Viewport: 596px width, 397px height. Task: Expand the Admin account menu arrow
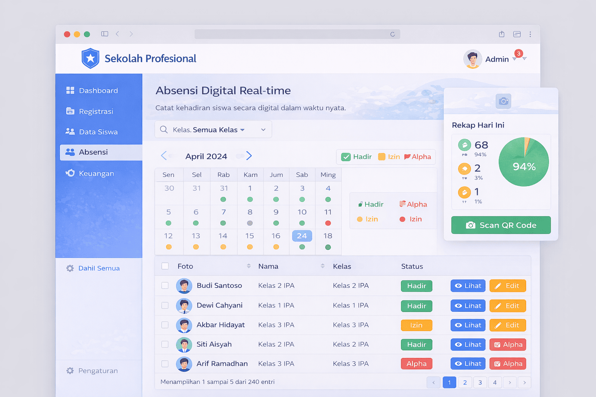pyautogui.click(x=524, y=59)
